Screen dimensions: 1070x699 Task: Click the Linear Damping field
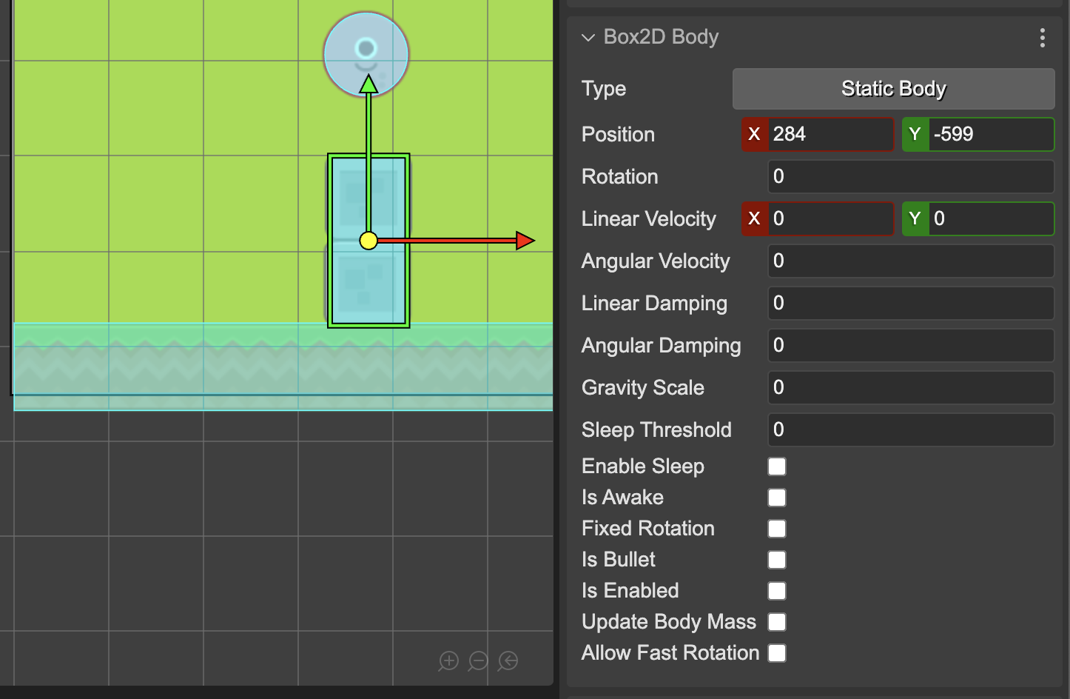911,303
